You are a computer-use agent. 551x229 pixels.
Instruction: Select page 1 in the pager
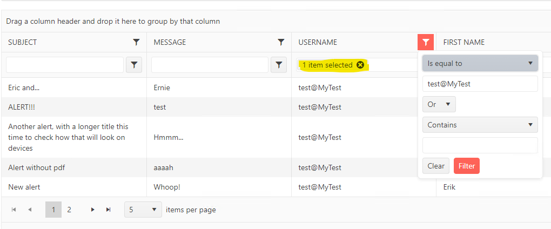53,210
